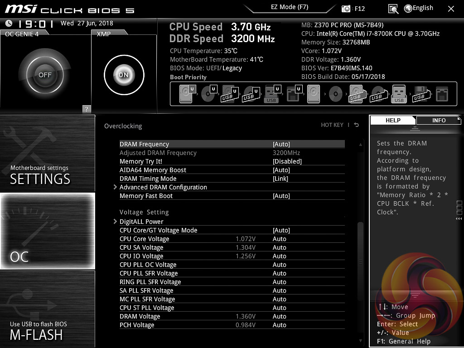Open the OC overclocking section

click(x=47, y=231)
